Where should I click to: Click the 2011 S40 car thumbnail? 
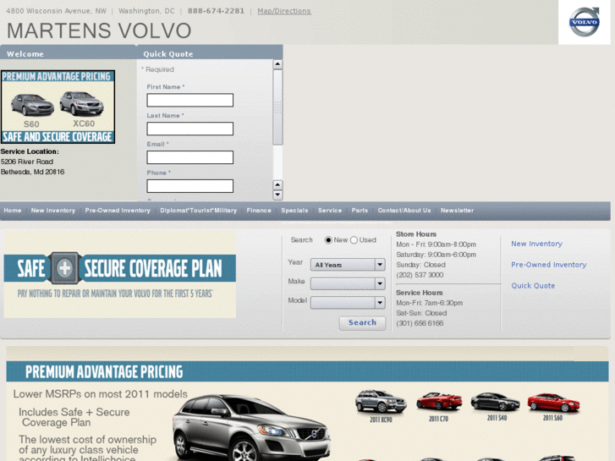click(x=496, y=402)
